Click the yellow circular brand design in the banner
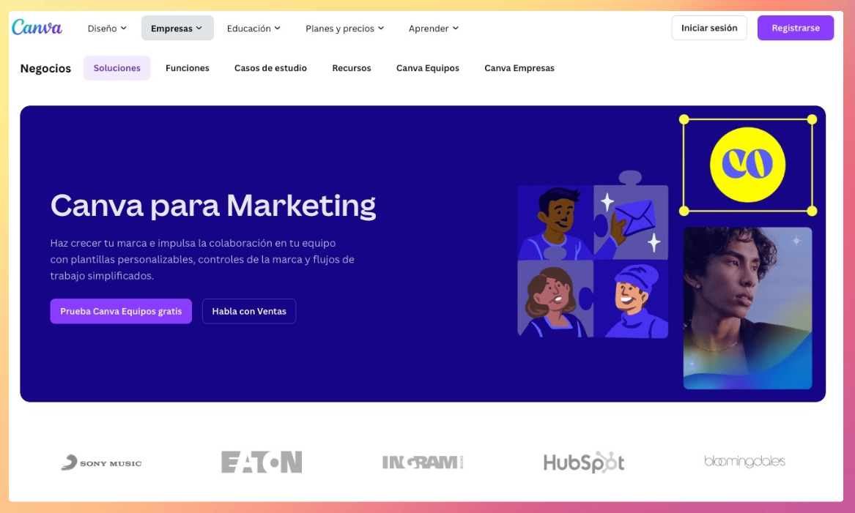 pos(747,165)
